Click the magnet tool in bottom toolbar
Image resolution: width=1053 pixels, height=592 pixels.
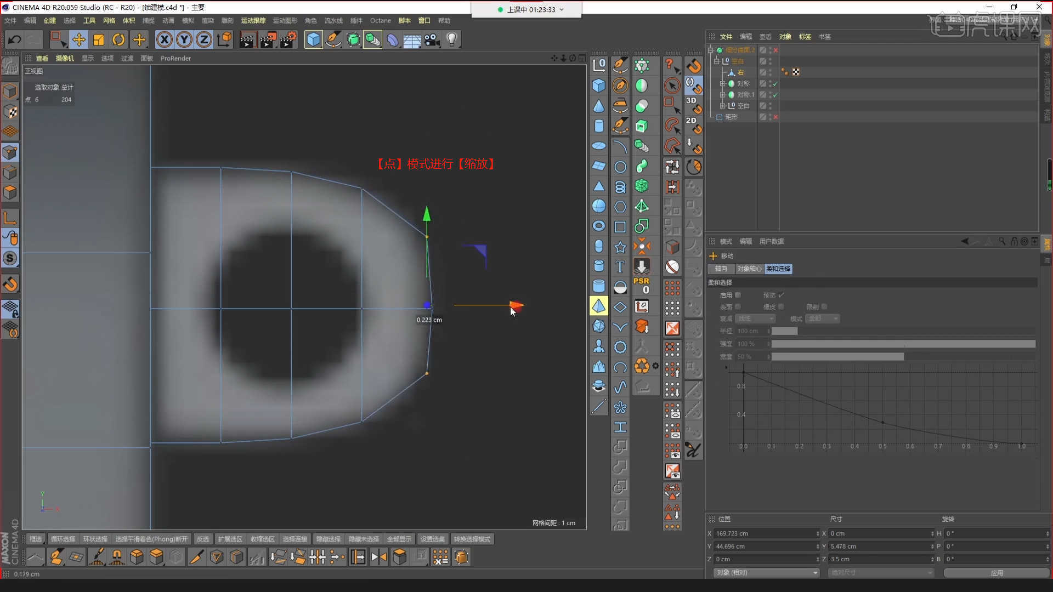[x=117, y=557]
